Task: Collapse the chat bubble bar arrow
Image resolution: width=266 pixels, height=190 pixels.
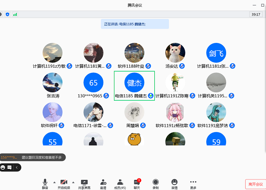Action: tap(17, 167)
